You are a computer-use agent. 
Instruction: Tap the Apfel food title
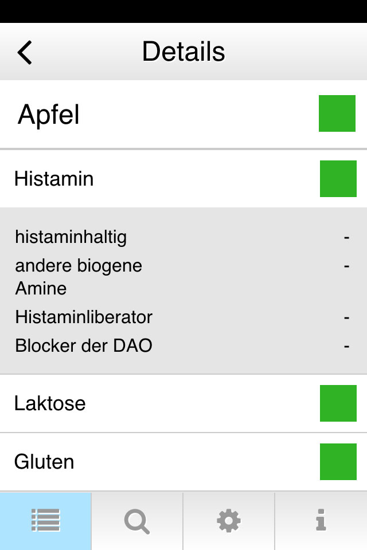tap(49, 115)
